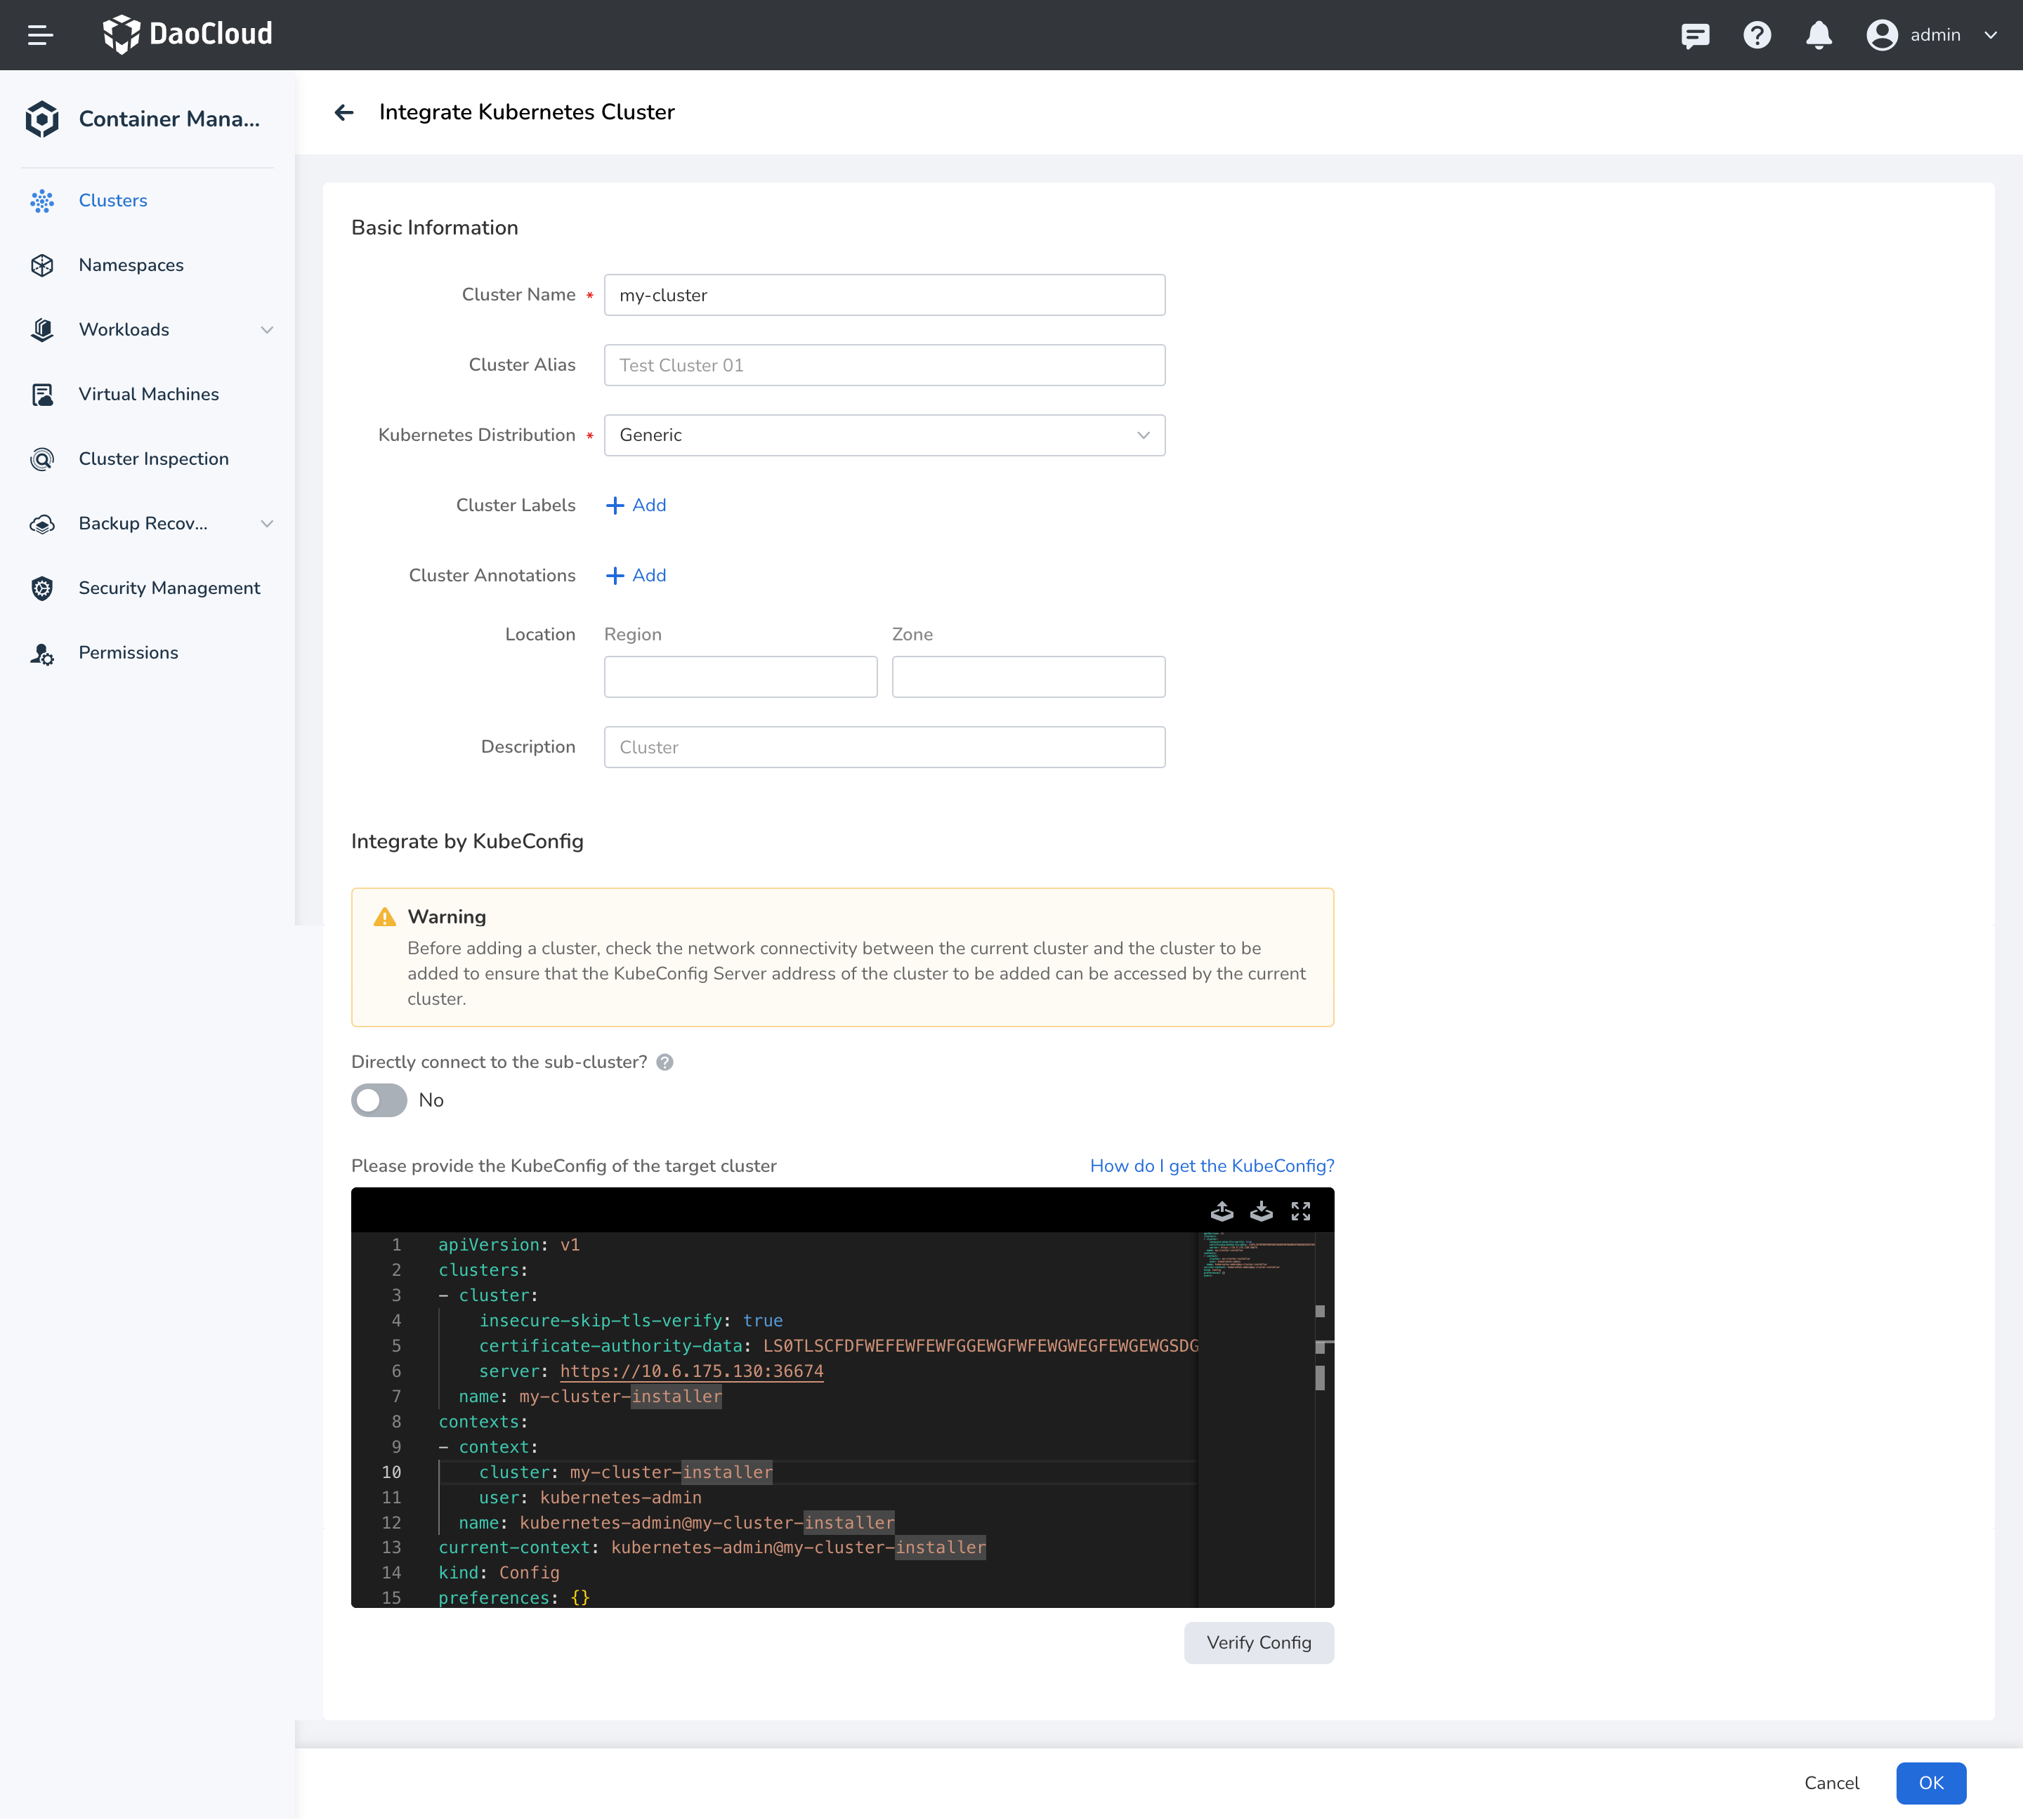Open the messages icon in top bar
Viewport: 2023px width, 1820px height.
[x=1695, y=34]
